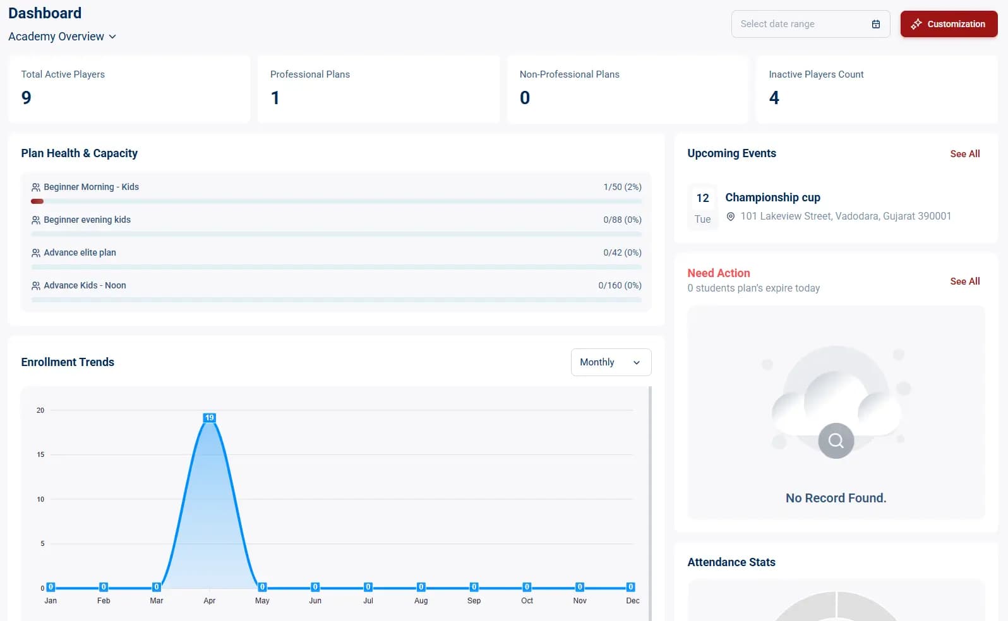1008x621 pixels.
Task: Click the 0 data point above Aug
Action: tap(421, 587)
